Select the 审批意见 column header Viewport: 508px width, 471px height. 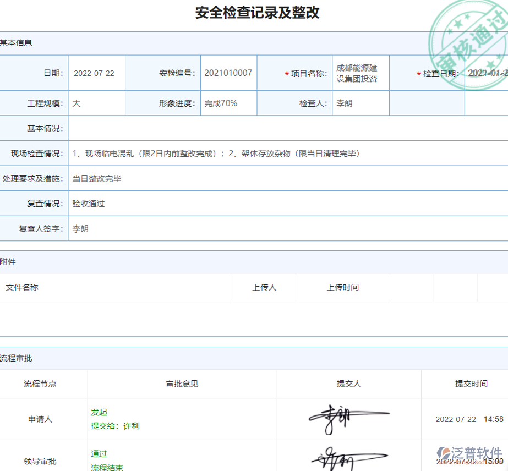tap(183, 384)
